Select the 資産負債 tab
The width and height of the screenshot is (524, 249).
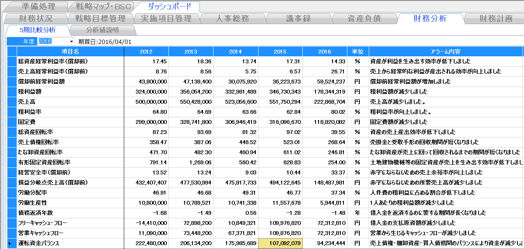[x=364, y=19]
